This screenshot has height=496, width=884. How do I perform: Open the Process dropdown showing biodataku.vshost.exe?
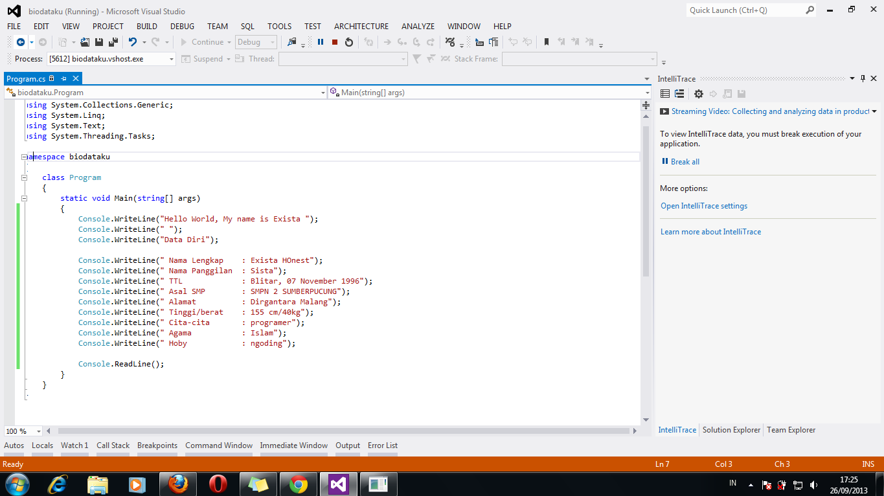[x=172, y=59]
